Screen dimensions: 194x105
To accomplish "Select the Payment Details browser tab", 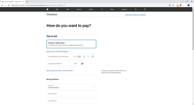I will coord(13,2).
